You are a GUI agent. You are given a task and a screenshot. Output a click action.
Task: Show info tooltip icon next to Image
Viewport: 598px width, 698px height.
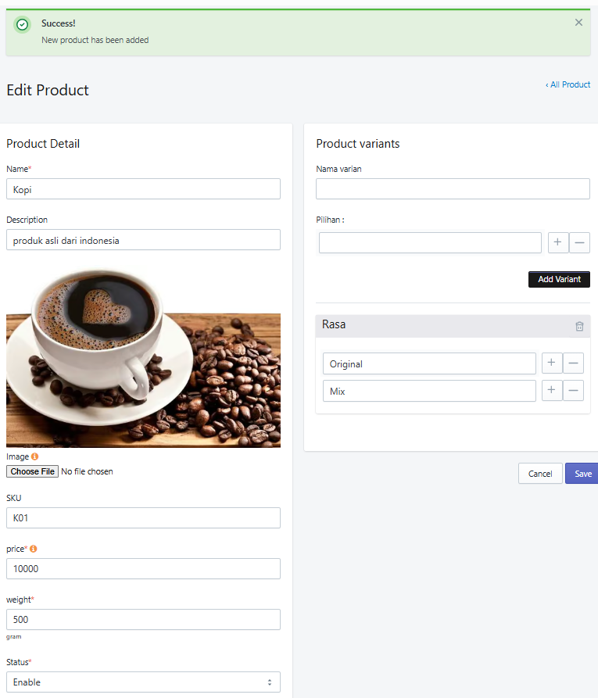tap(34, 456)
